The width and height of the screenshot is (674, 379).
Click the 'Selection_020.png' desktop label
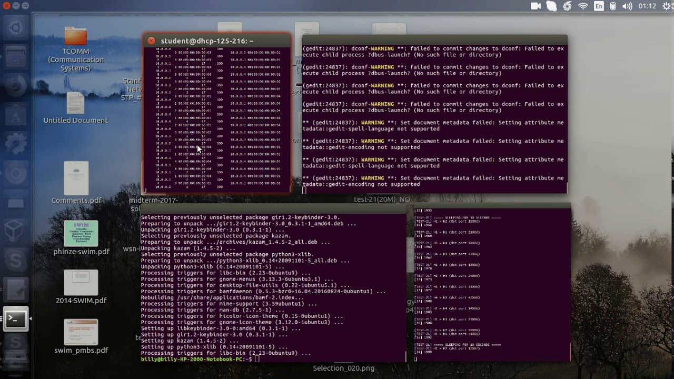tap(343, 368)
